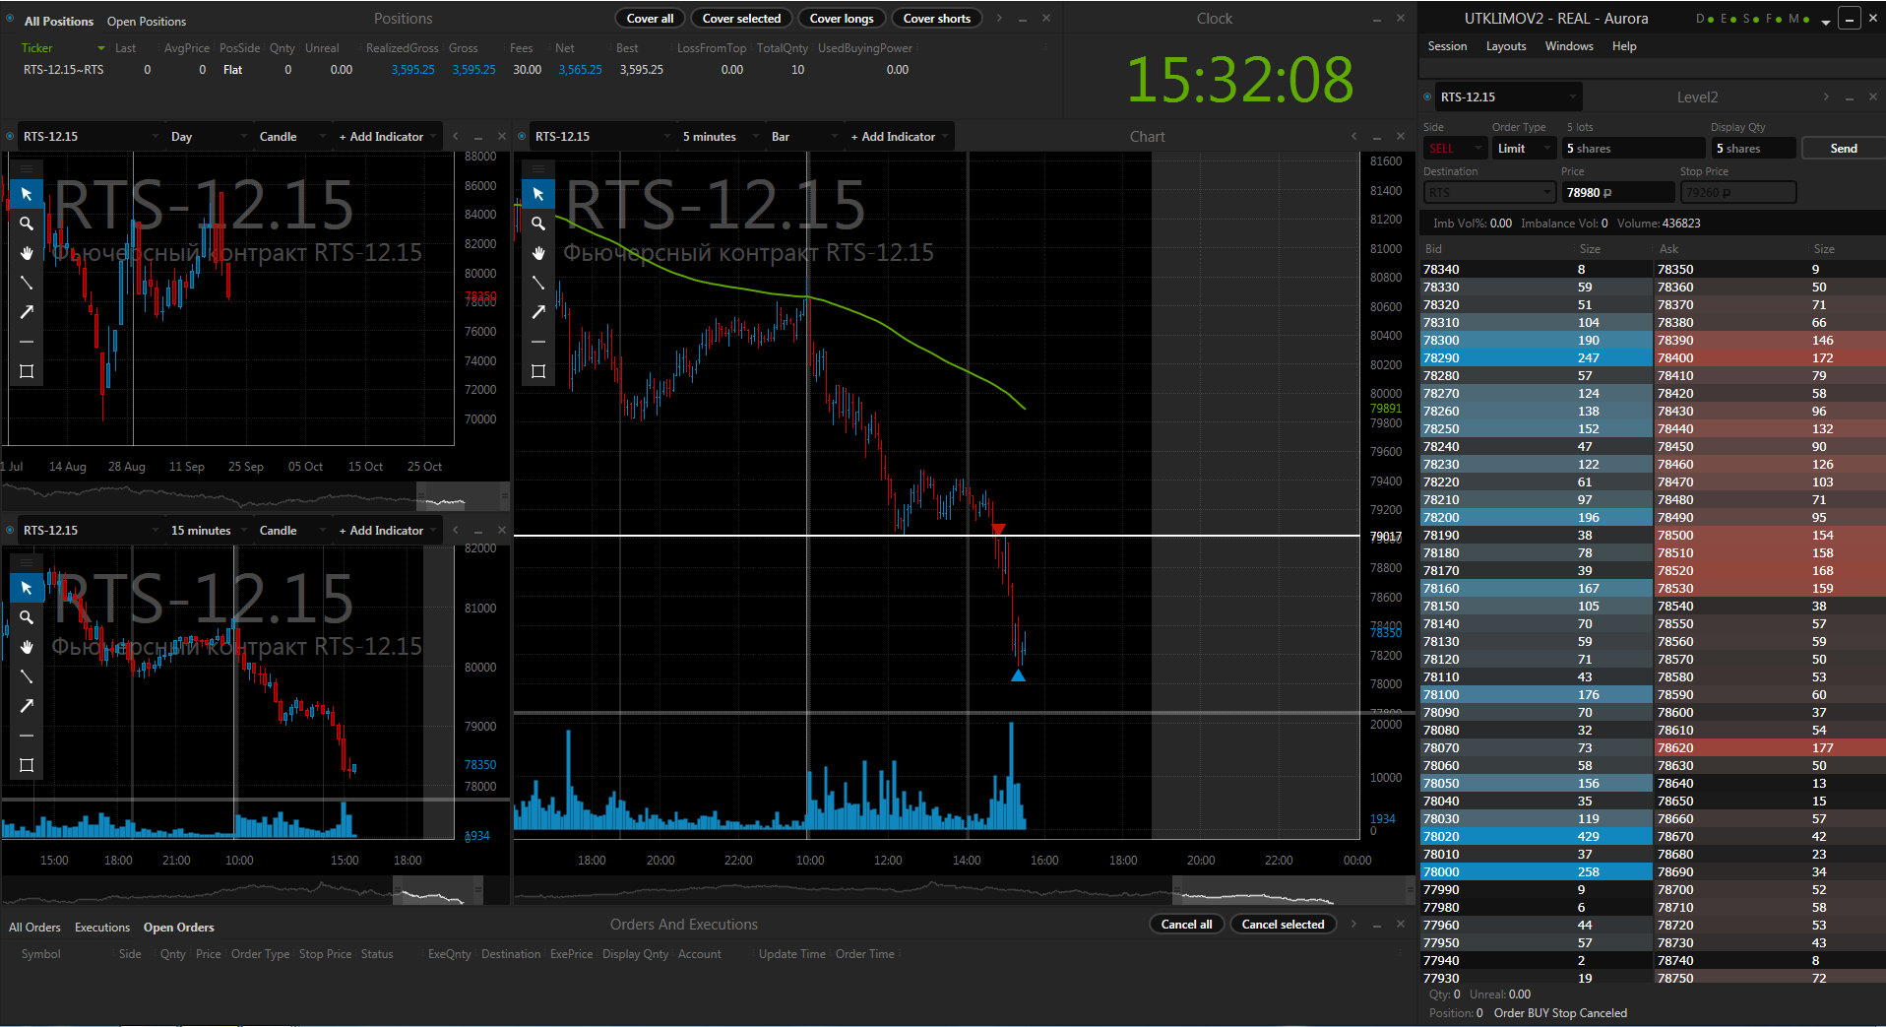Select the arrow drawing tool in the Day chart

(27, 312)
